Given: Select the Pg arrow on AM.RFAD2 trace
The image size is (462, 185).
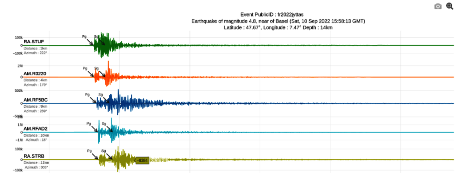Looking at the screenshot, I should coord(94,129).
